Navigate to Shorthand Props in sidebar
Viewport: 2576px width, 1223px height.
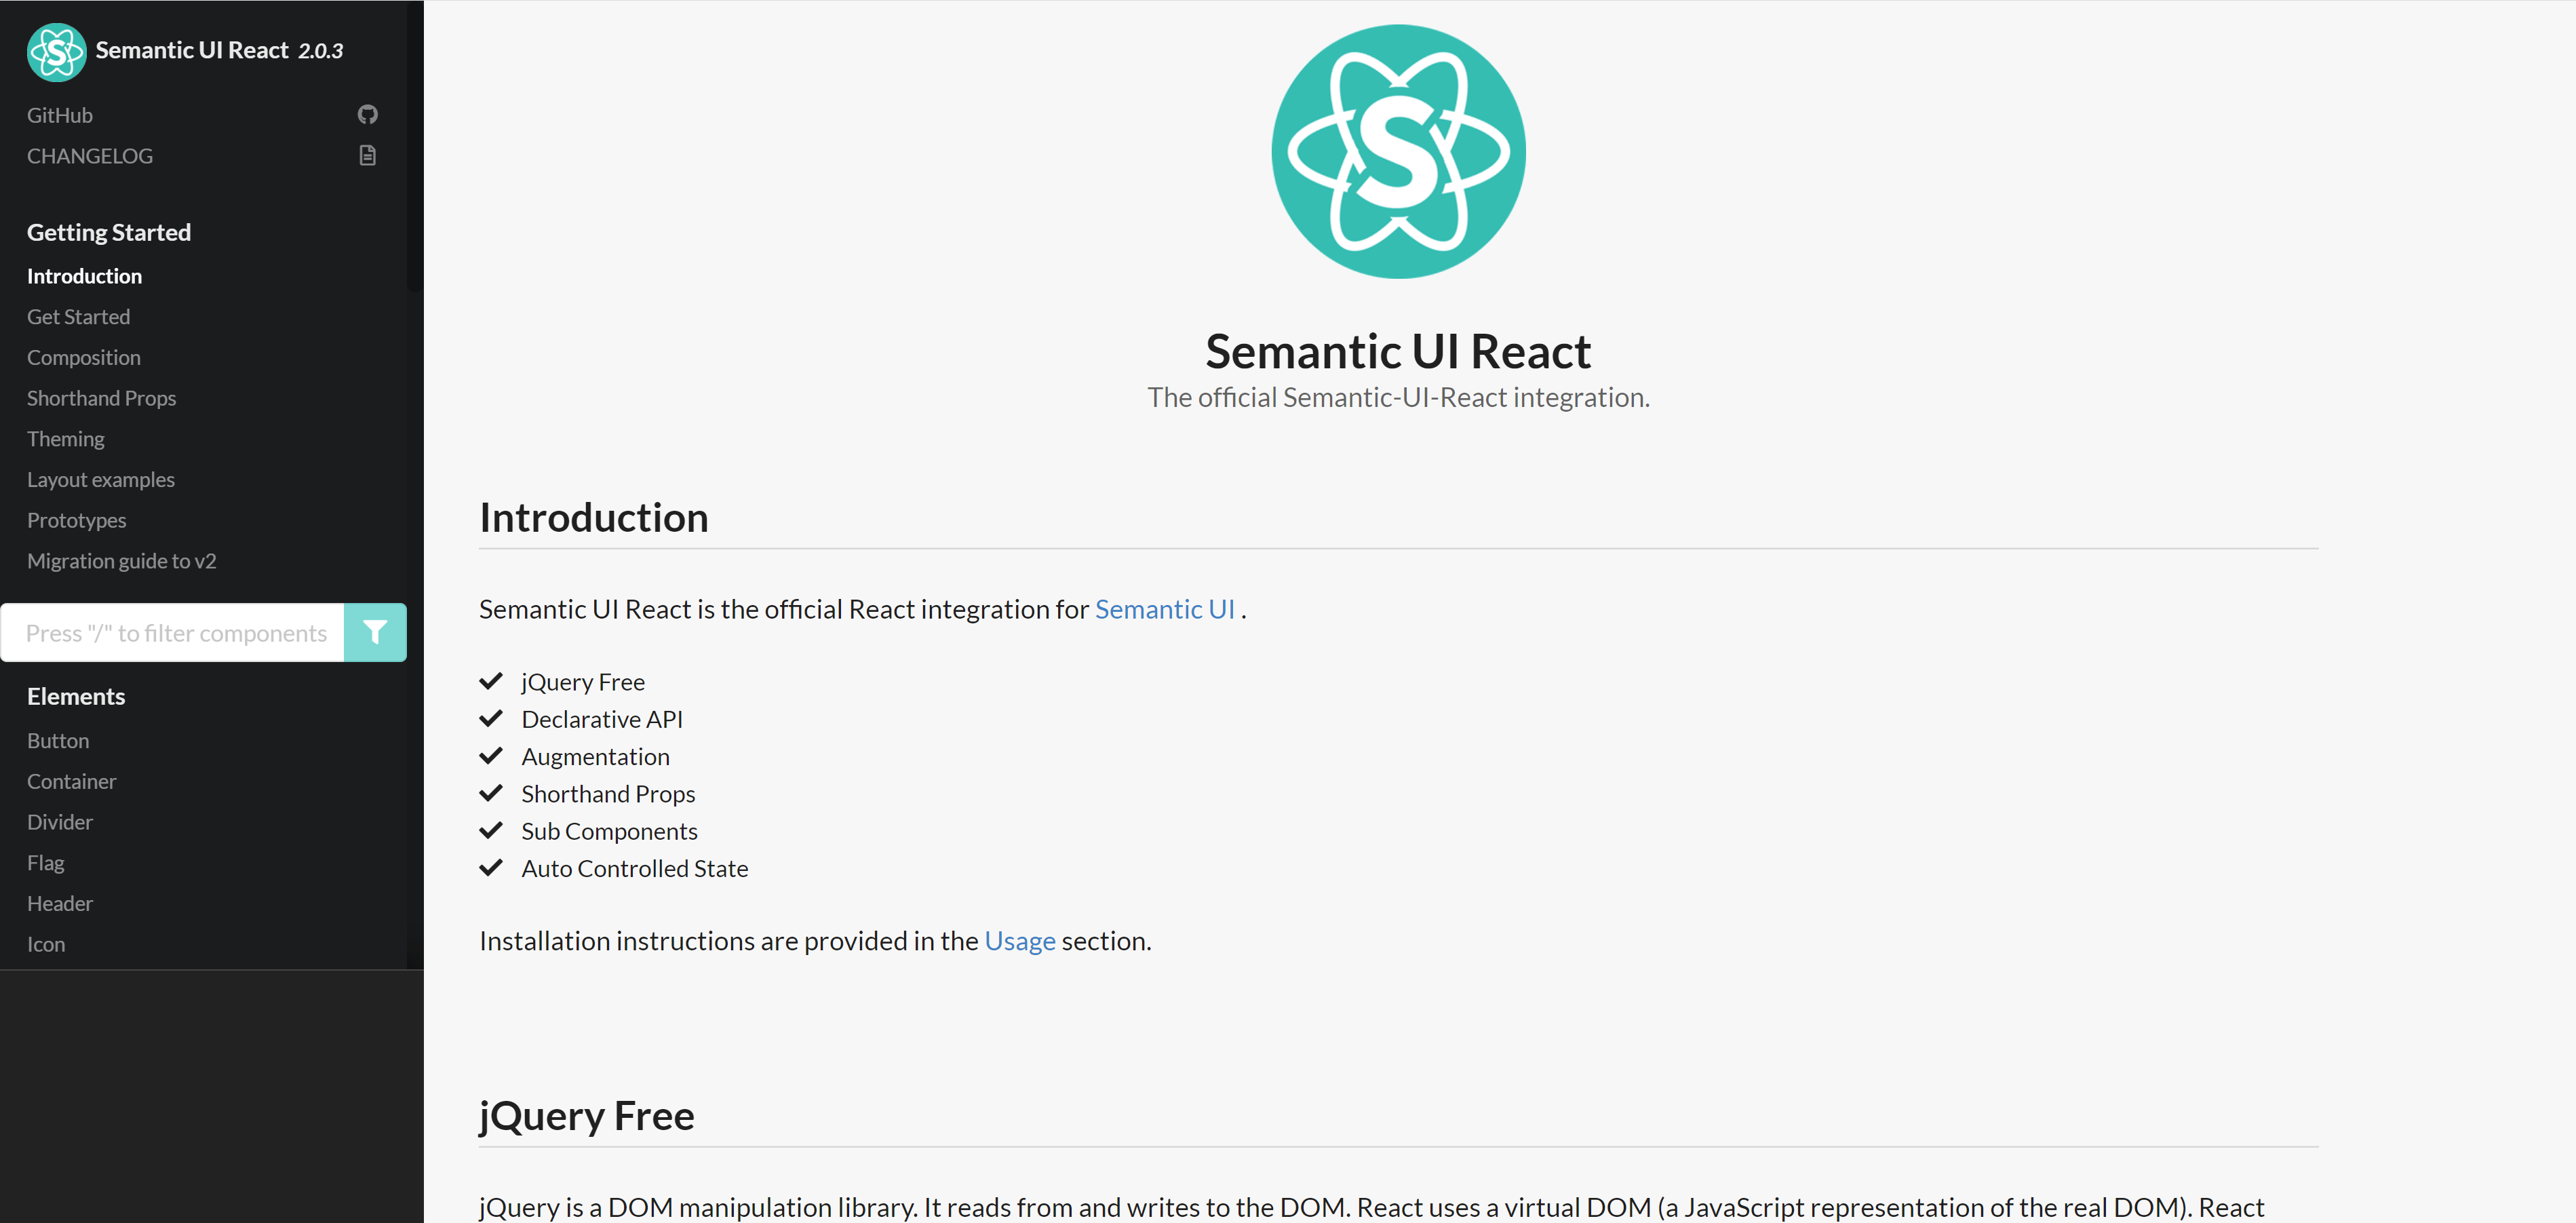click(x=101, y=398)
